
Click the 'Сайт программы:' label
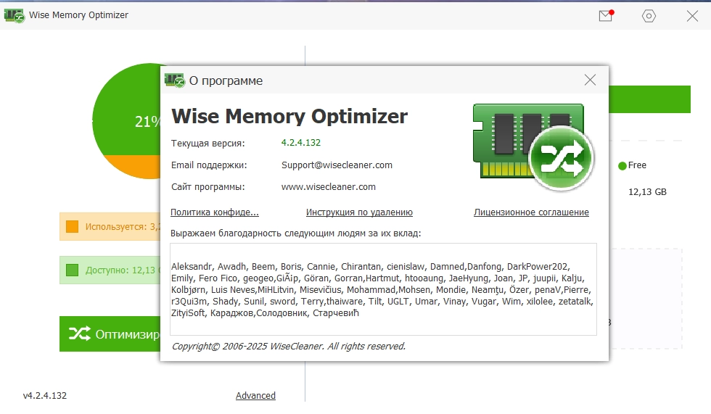tap(207, 186)
